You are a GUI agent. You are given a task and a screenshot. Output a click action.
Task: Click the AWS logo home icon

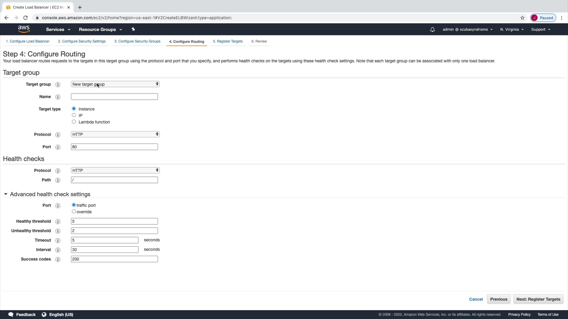(24, 29)
